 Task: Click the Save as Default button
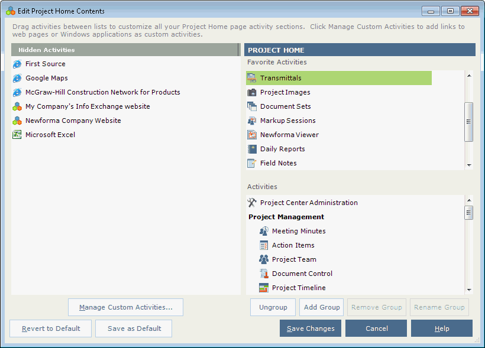tap(134, 329)
